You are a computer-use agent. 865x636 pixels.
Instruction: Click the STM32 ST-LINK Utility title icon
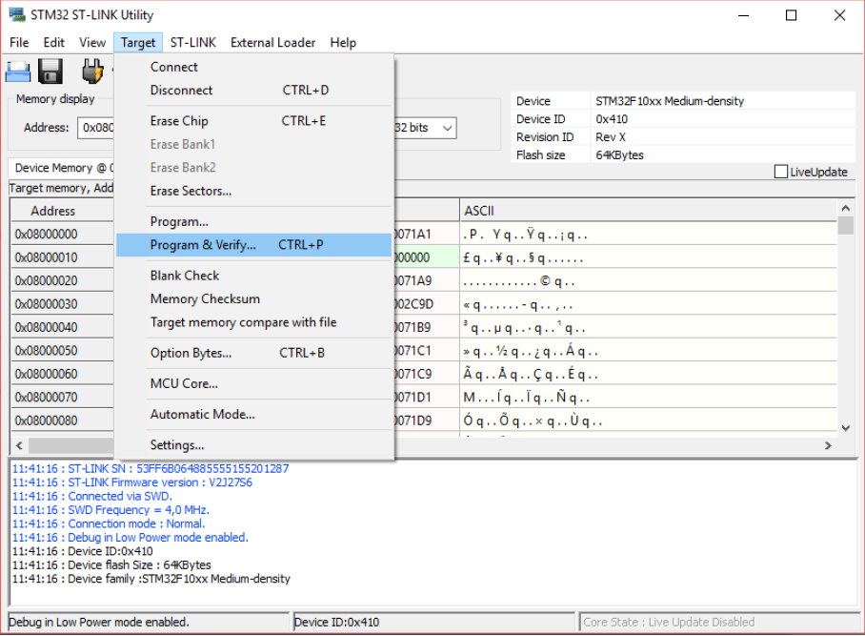coord(16,15)
